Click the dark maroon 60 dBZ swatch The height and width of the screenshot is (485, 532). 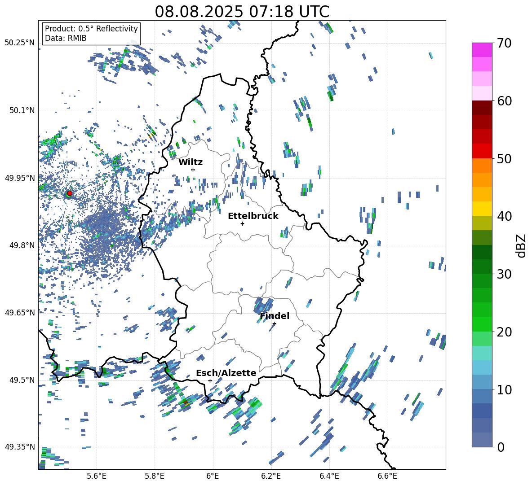click(482, 108)
